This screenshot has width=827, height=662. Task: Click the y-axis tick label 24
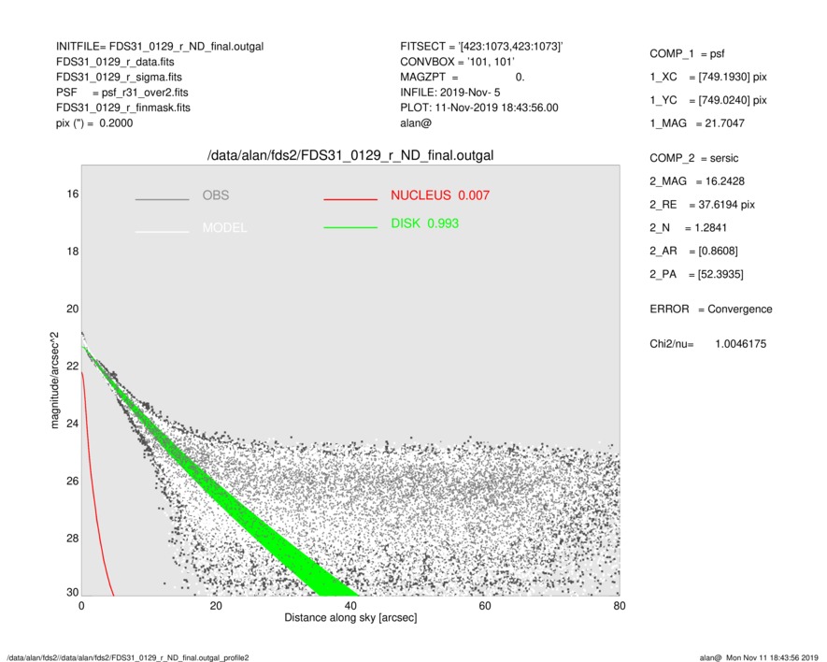point(72,424)
